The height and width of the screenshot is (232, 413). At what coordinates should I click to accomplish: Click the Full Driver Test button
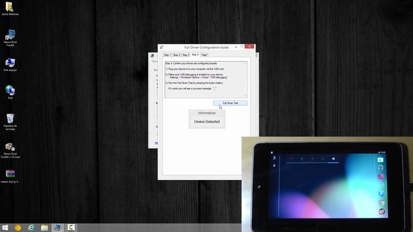(x=230, y=103)
